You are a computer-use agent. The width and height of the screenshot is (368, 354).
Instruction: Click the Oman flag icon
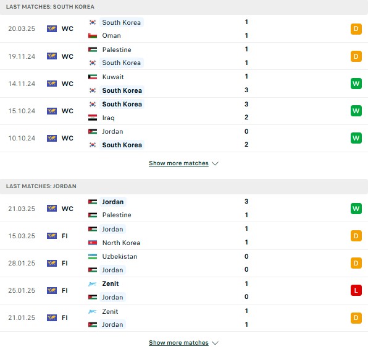93,35
